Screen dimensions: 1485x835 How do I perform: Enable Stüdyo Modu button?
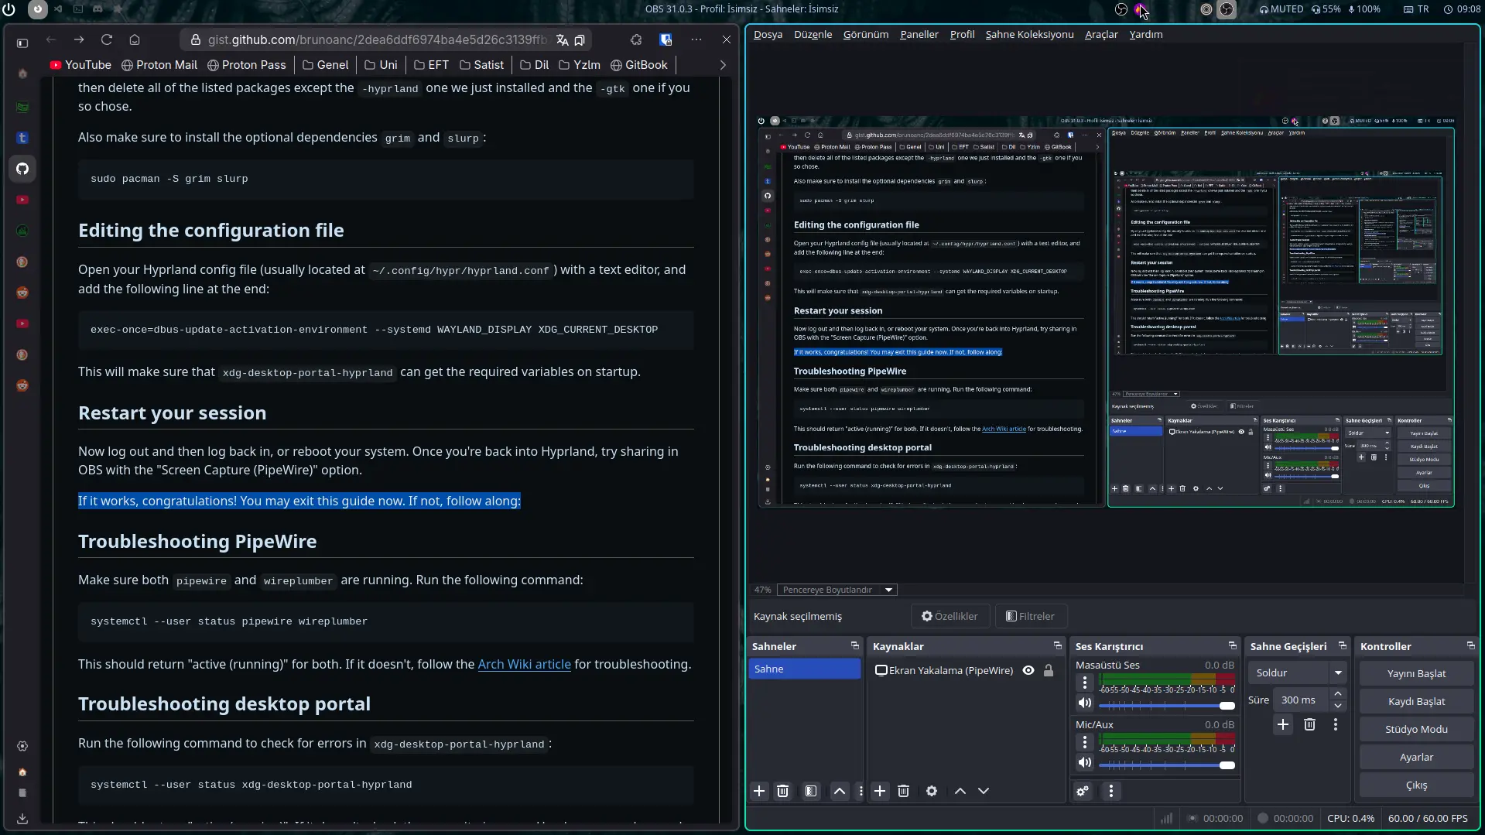point(1416,729)
